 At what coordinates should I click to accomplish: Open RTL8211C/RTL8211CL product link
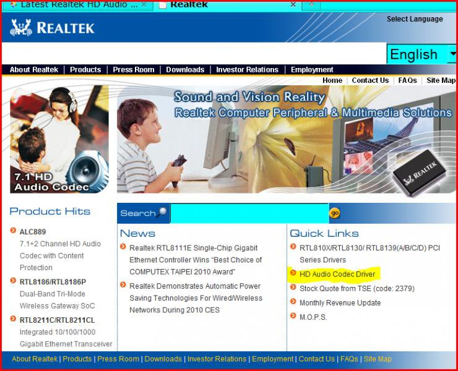pyautogui.click(x=57, y=320)
